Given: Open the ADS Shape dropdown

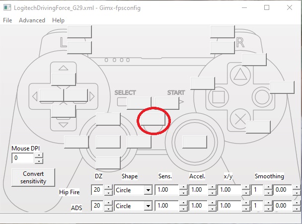Looking at the screenshot, I should pos(133,206).
